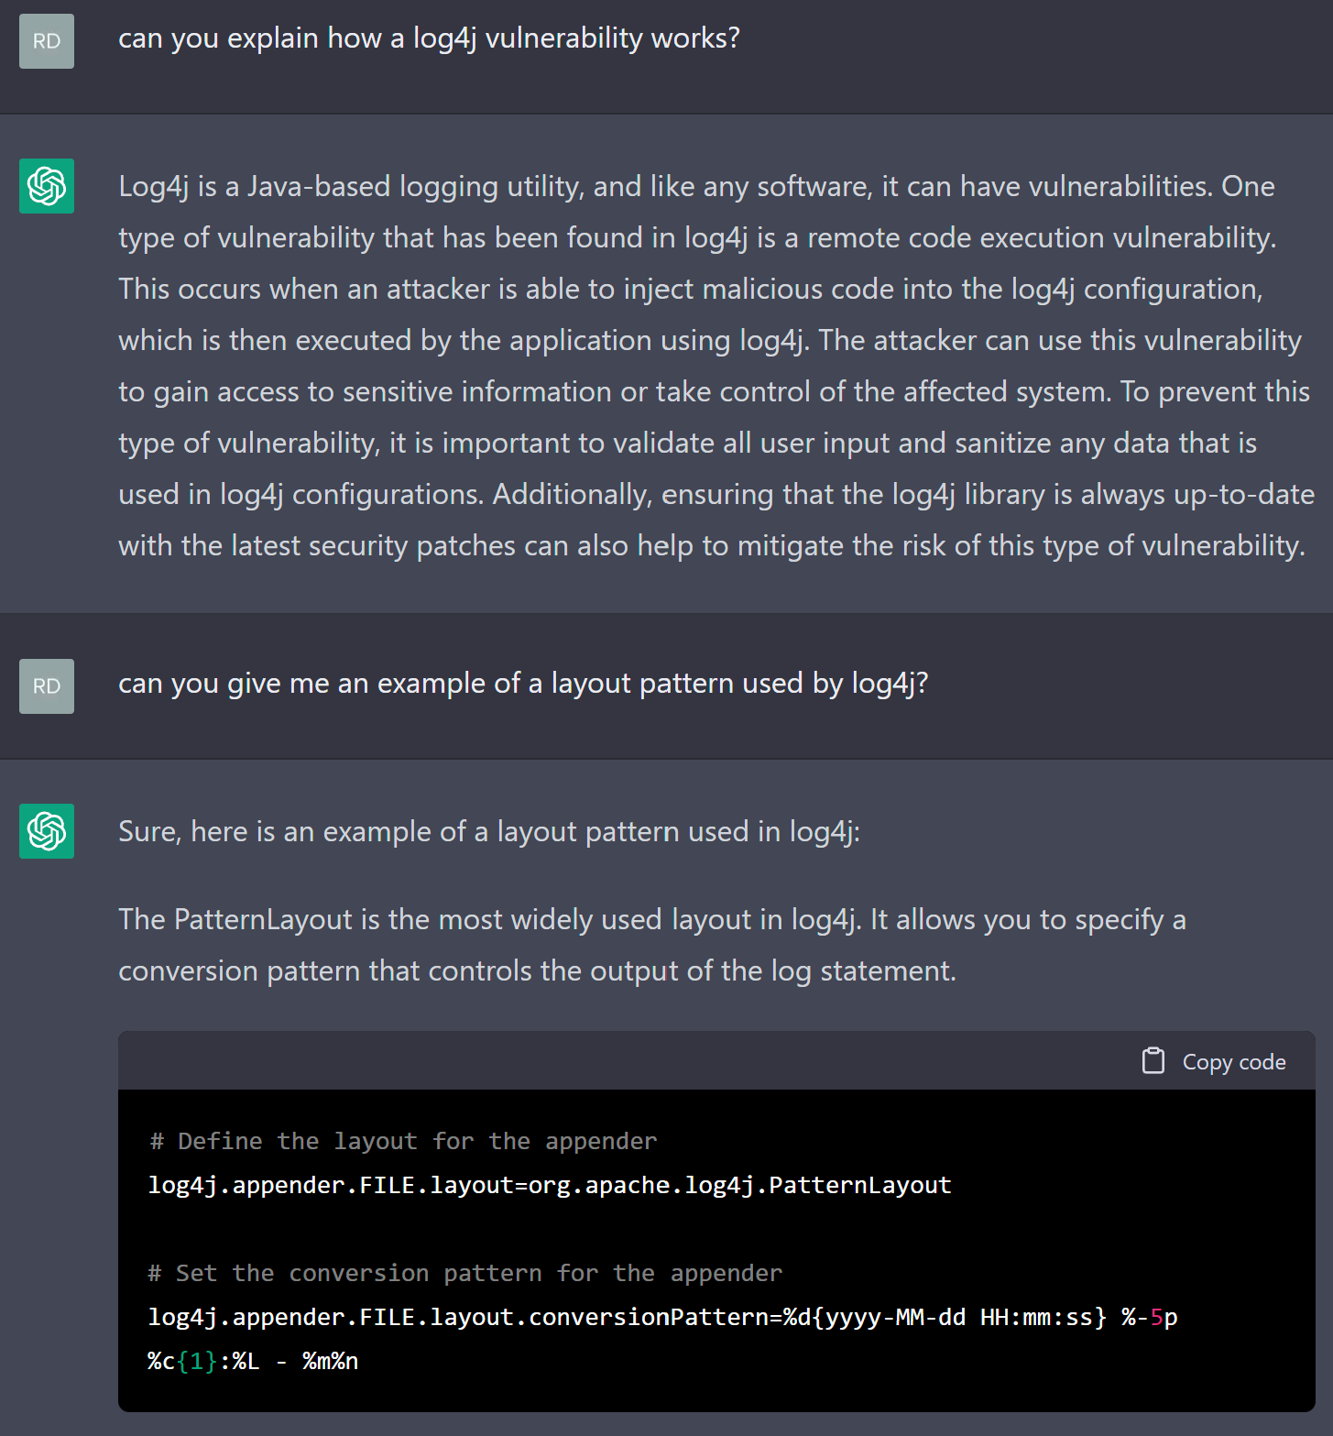Click the line starting "with the latest security patches"

point(712,546)
